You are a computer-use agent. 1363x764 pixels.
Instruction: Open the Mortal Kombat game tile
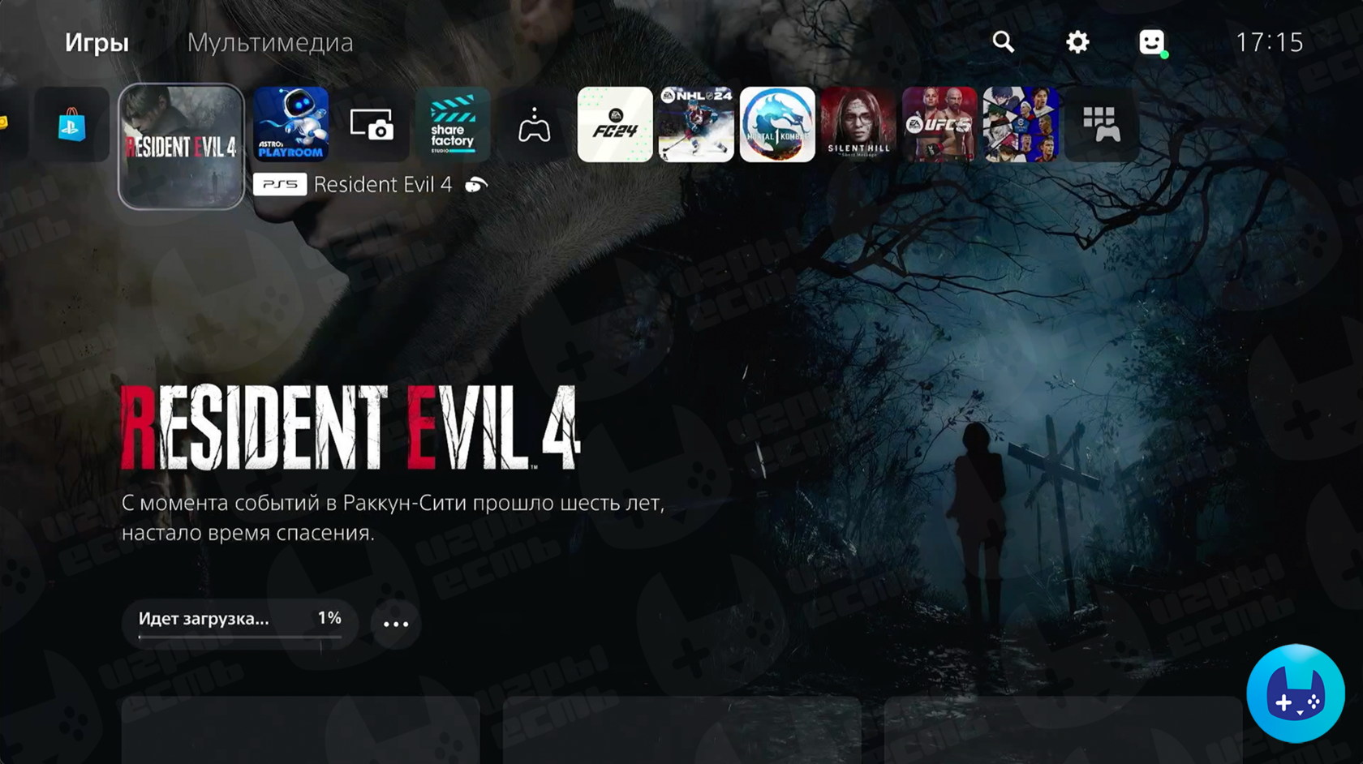pyautogui.click(x=777, y=125)
